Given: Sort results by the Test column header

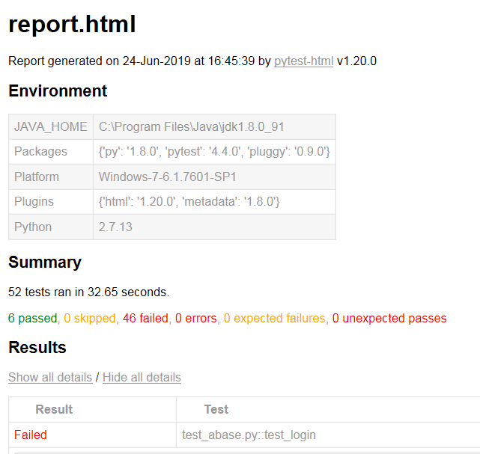Looking at the screenshot, I should click(x=216, y=409).
